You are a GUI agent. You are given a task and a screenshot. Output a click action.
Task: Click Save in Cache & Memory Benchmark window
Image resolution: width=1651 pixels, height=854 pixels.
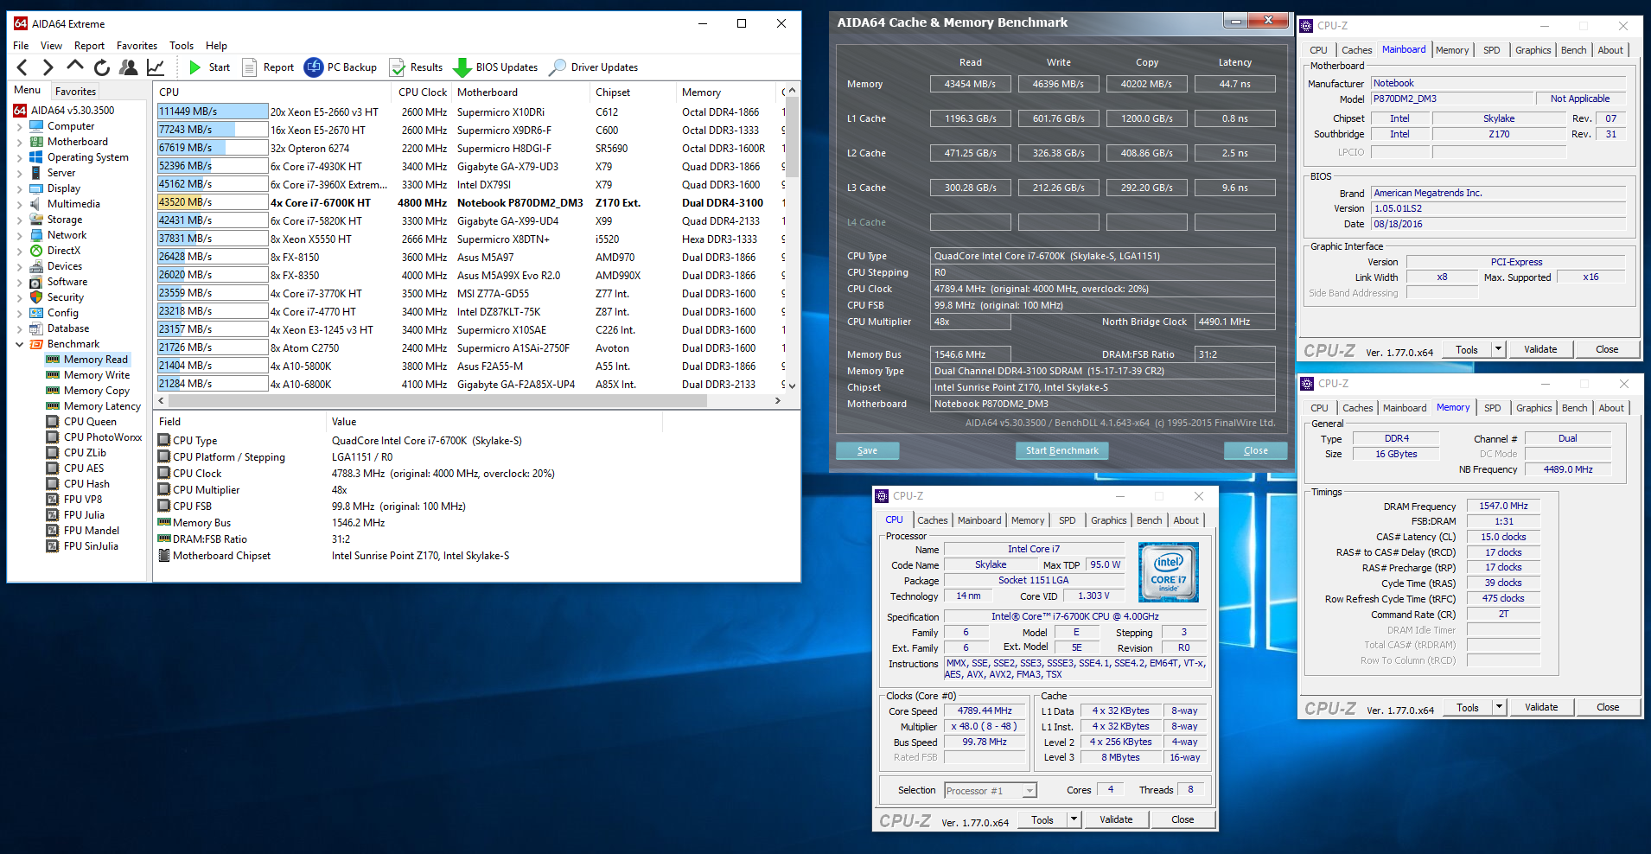pyautogui.click(x=867, y=450)
